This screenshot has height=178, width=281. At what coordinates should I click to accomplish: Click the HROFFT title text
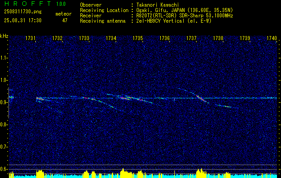(x=28, y=4)
